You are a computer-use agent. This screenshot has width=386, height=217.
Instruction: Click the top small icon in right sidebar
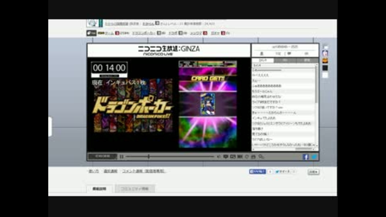click(325, 47)
